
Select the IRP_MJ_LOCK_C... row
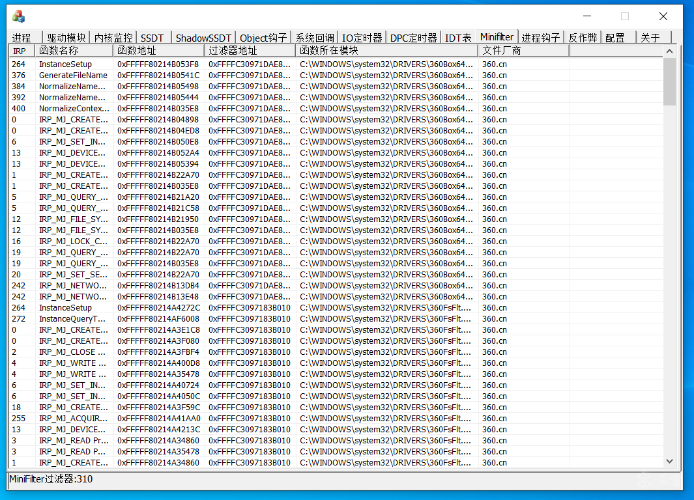(x=336, y=242)
